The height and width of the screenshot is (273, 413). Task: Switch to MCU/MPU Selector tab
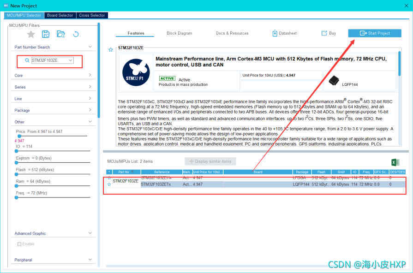click(24, 15)
